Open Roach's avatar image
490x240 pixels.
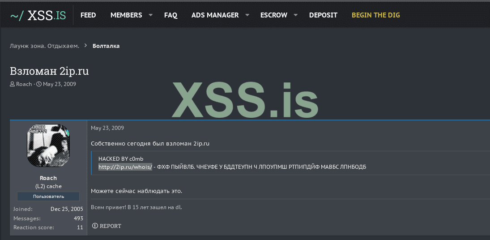pos(48,146)
